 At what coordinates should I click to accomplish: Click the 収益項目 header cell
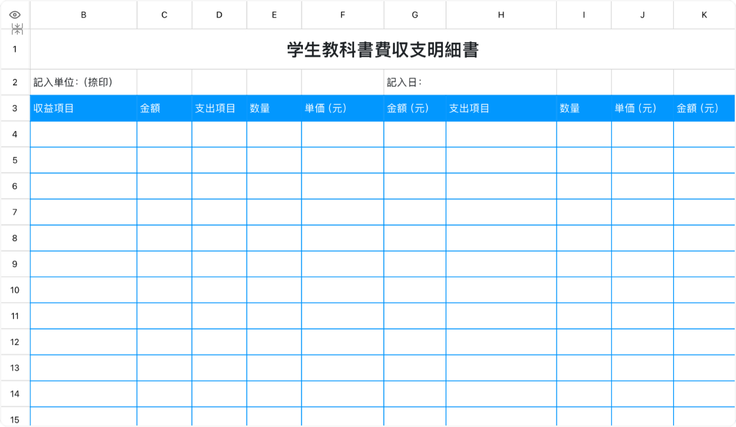[83, 108]
